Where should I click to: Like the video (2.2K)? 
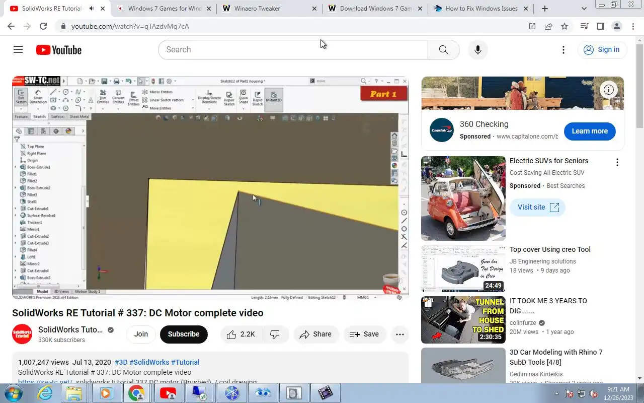241,334
